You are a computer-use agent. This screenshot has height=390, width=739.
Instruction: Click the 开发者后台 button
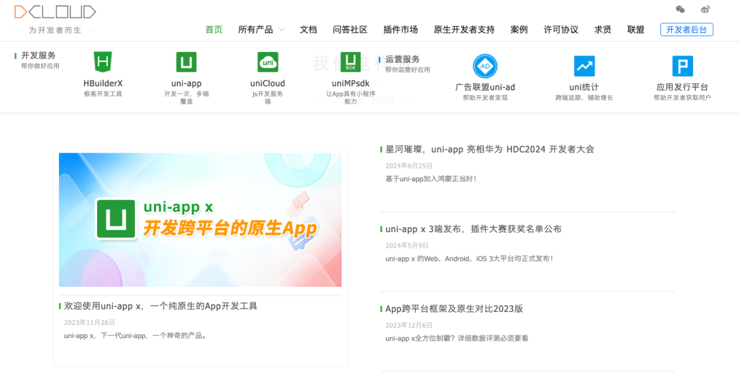(x=687, y=29)
